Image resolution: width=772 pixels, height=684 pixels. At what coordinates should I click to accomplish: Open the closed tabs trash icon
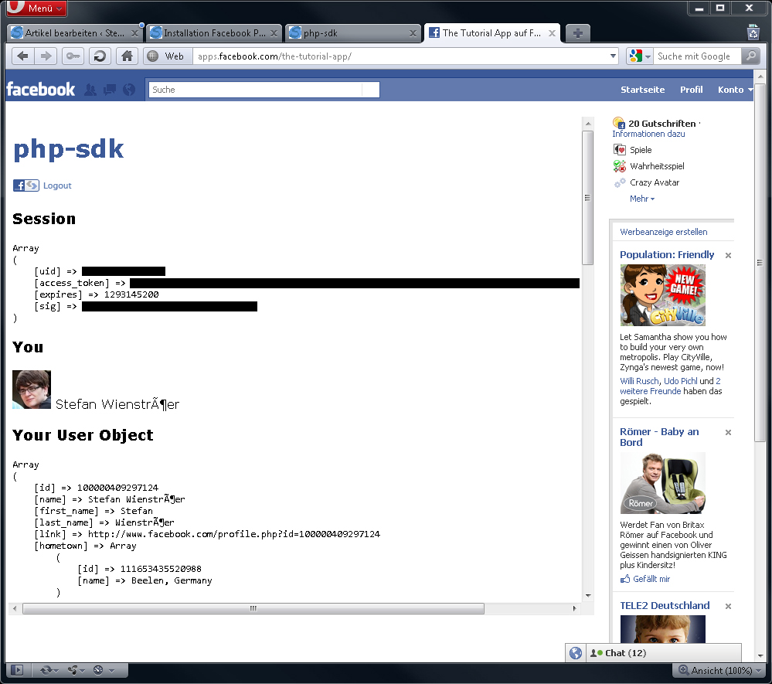click(753, 32)
